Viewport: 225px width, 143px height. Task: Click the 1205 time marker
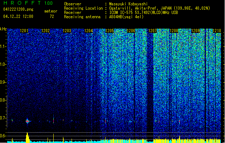click(x=109, y=31)
